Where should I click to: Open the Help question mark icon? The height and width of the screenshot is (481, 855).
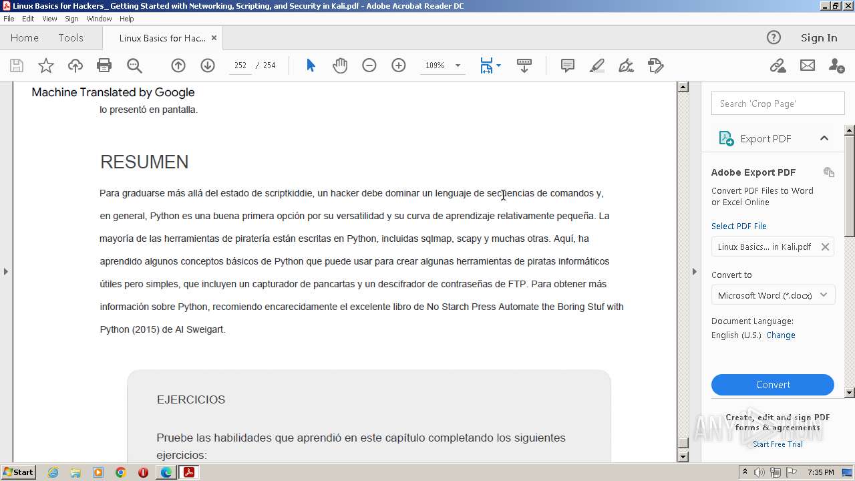click(774, 37)
